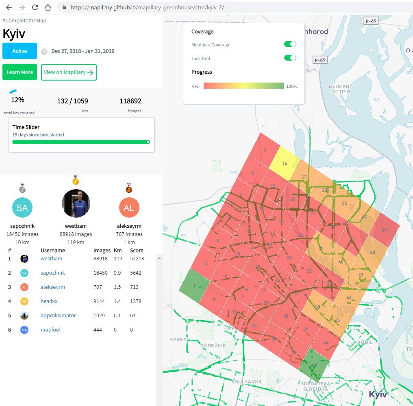The height and width of the screenshot is (406, 413).
Task: Click the upper P-69 road shield on the map
Action: (x=371, y=21)
